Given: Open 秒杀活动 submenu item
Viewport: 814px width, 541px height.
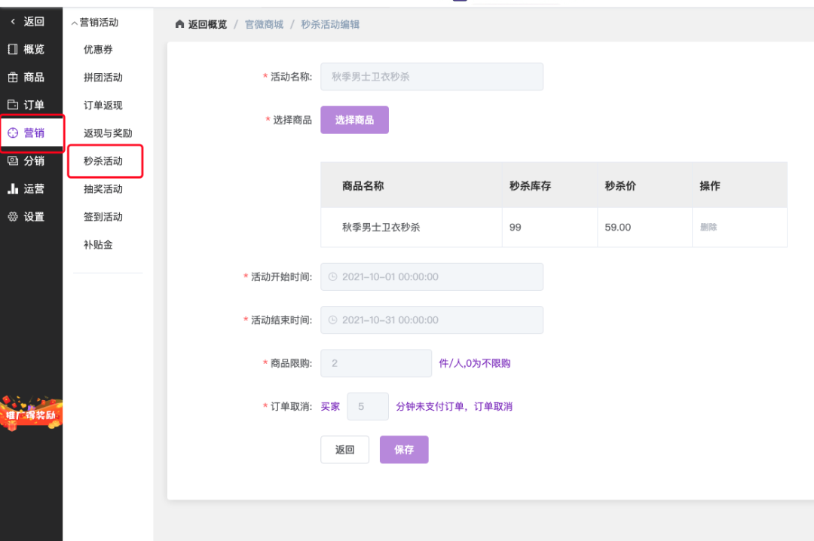Looking at the screenshot, I should [103, 161].
